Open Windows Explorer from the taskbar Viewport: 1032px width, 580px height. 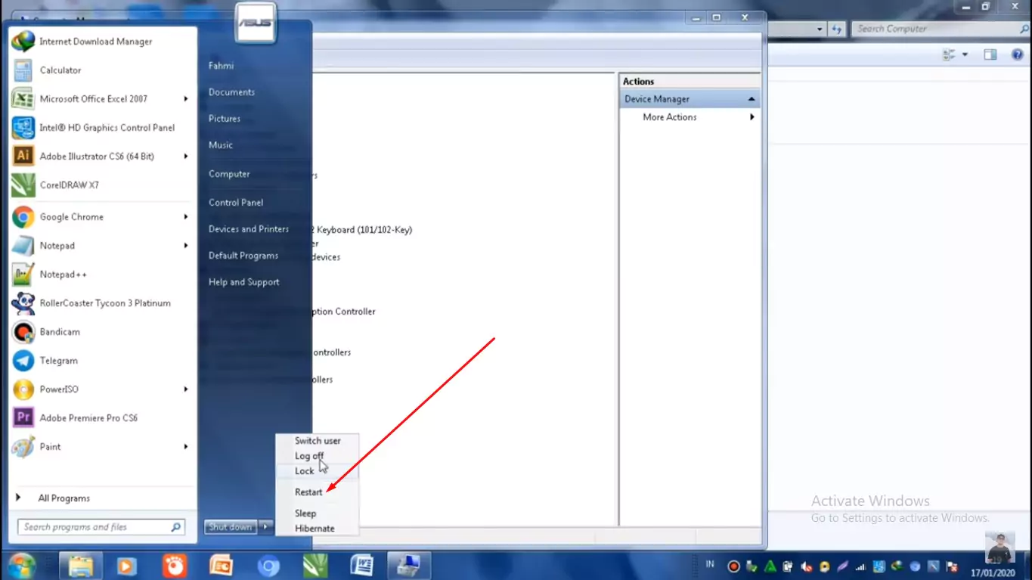tap(81, 566)
